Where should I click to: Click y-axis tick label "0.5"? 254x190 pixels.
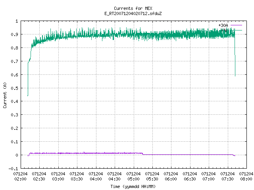[x=14, y=88]
